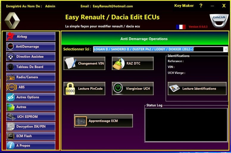Click the RAZ DTC button

pos(133,63)
